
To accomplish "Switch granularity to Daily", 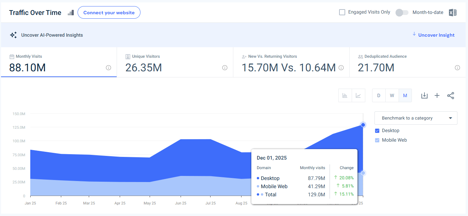I will 379,95.
